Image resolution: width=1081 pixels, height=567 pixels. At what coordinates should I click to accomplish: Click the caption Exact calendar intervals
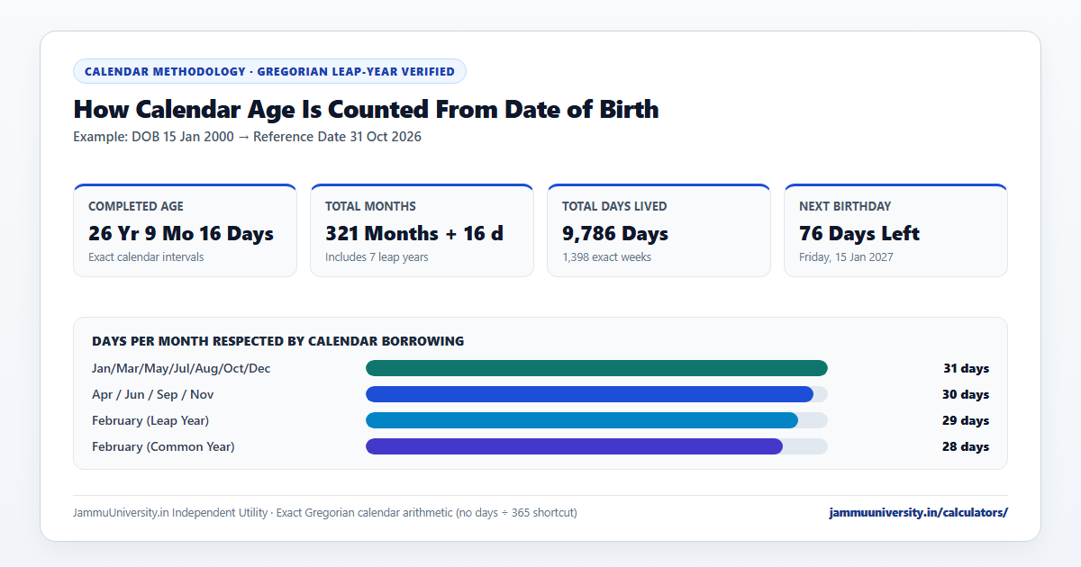click(146, 257)
